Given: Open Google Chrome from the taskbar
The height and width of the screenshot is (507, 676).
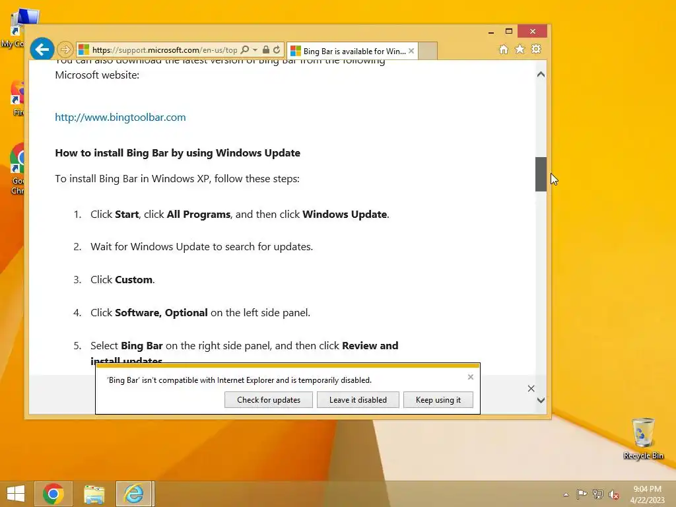Looking at the screenshot, I should tap(53, 494).
